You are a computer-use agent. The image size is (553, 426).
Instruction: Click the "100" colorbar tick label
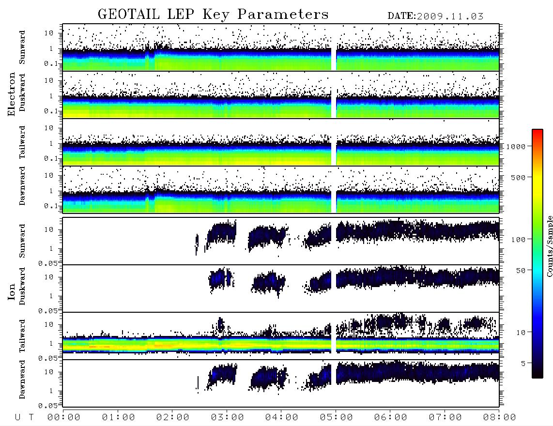pos(518,240)
